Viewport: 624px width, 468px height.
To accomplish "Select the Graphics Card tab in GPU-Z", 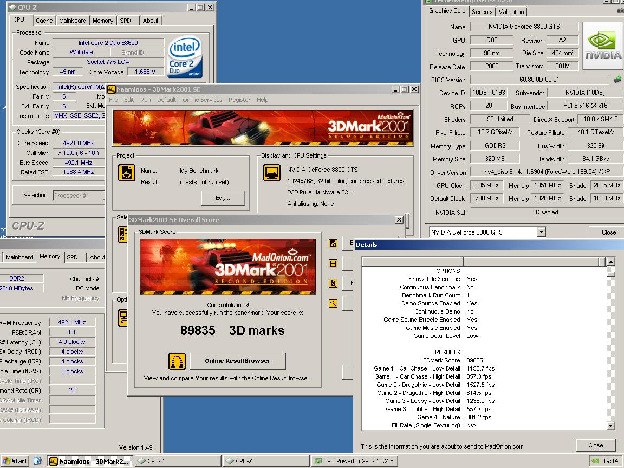I will [x=447, y=11].
